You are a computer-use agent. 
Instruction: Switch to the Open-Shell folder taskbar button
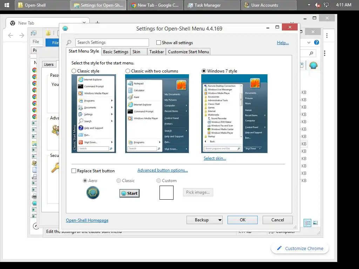[42, 5]
